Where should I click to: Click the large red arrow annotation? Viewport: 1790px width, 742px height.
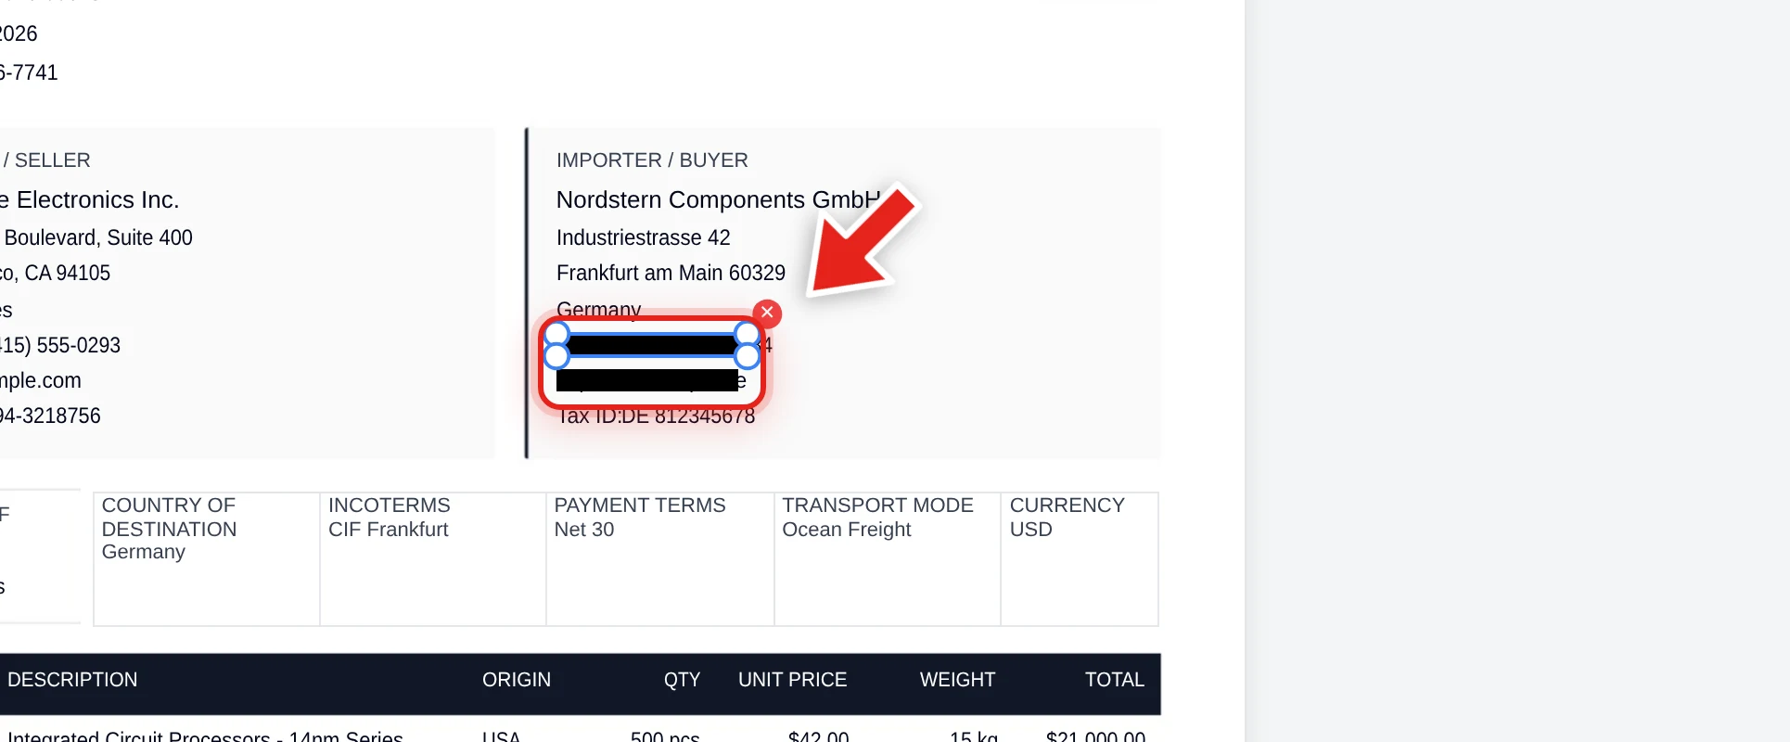(x=863, y=239)
